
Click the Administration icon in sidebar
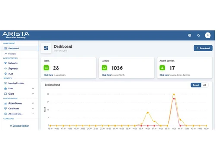tap(6, 114)
